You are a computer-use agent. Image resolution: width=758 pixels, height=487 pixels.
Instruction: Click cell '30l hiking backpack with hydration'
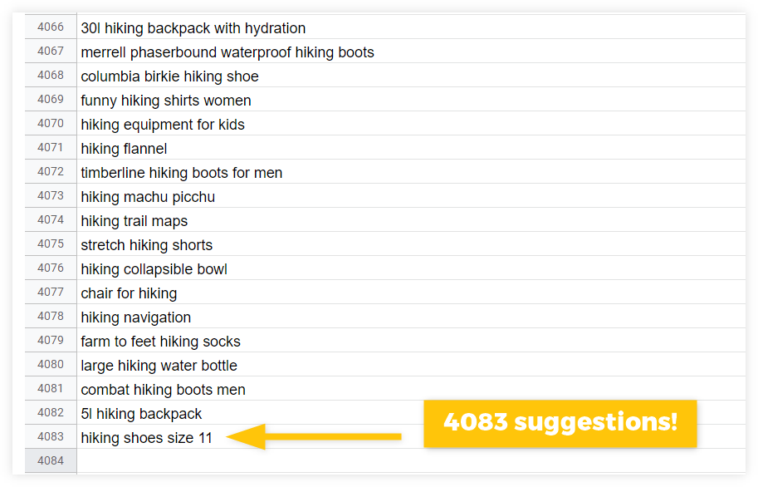411,27
